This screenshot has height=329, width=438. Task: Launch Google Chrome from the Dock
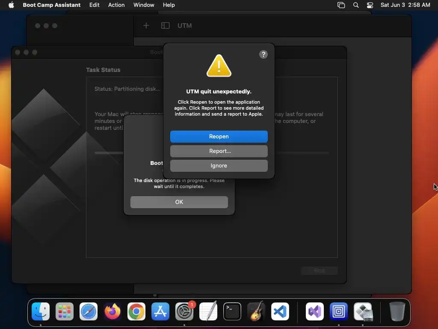[x=136, y=311]
